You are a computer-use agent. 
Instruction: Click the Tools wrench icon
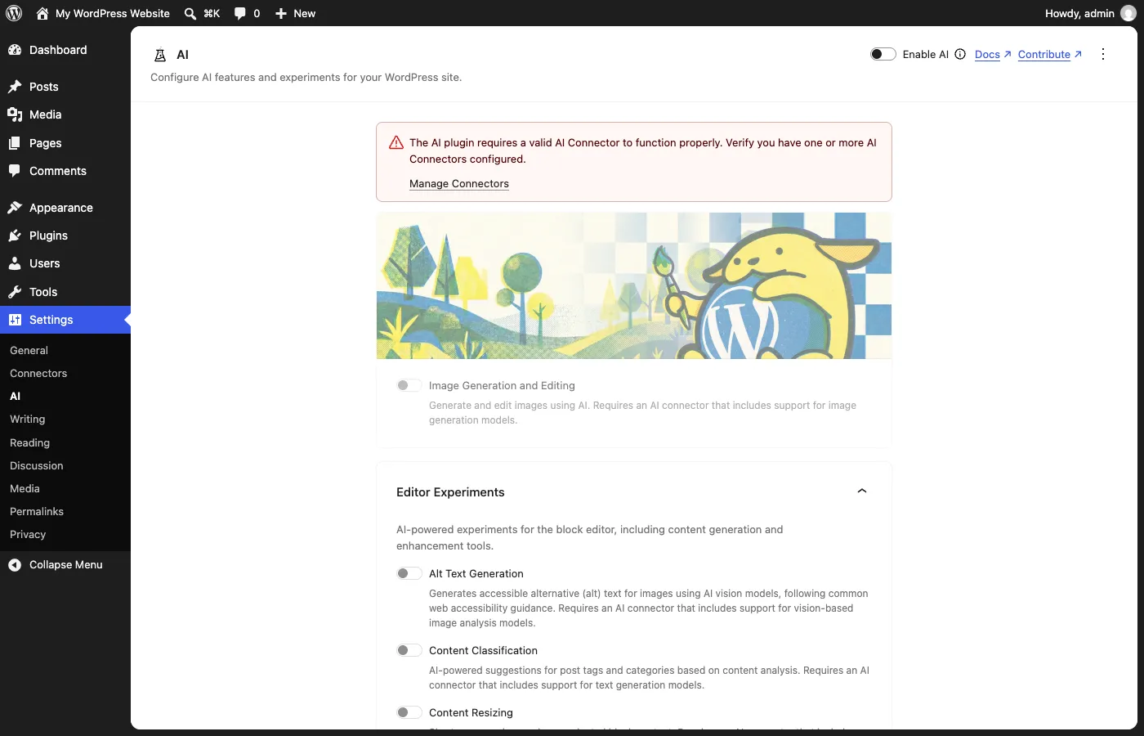pyautogui.click(x=15, y=292)
